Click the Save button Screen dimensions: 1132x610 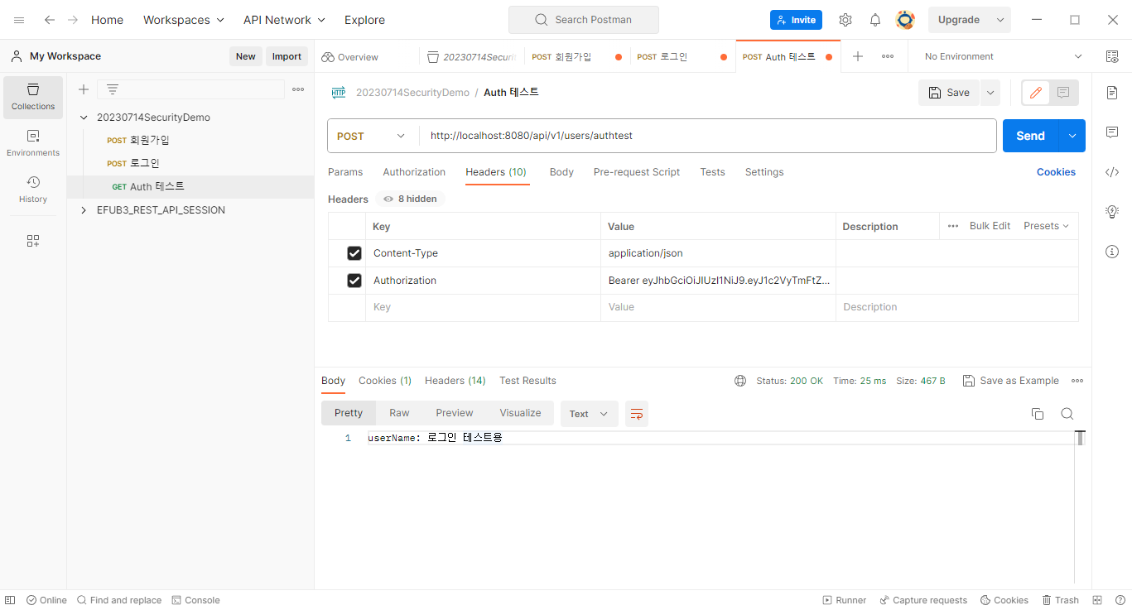click(949, 93)
